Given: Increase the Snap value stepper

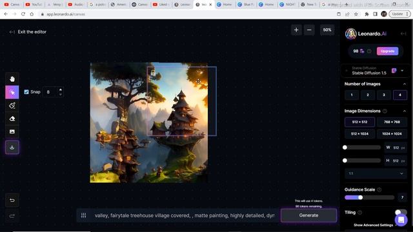Looking at the screenshot, I should click(61, 90).
